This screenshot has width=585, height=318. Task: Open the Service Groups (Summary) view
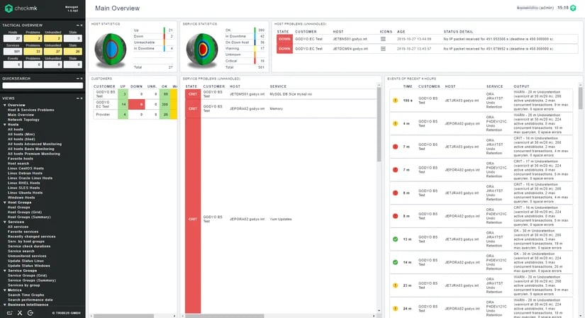coord(32,280)
